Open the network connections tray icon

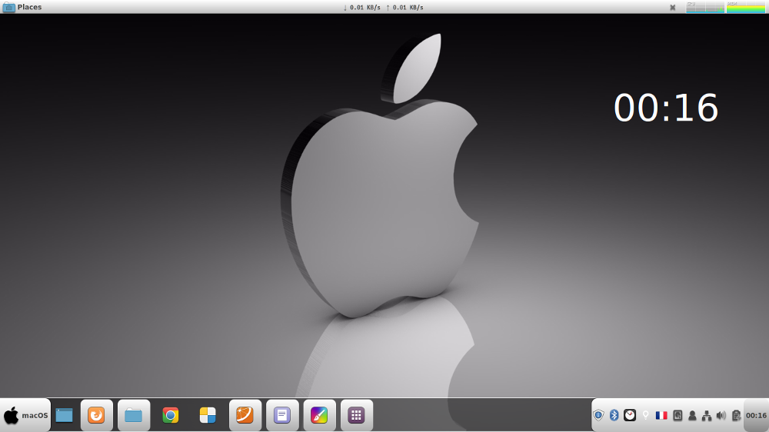pos(707,415)
